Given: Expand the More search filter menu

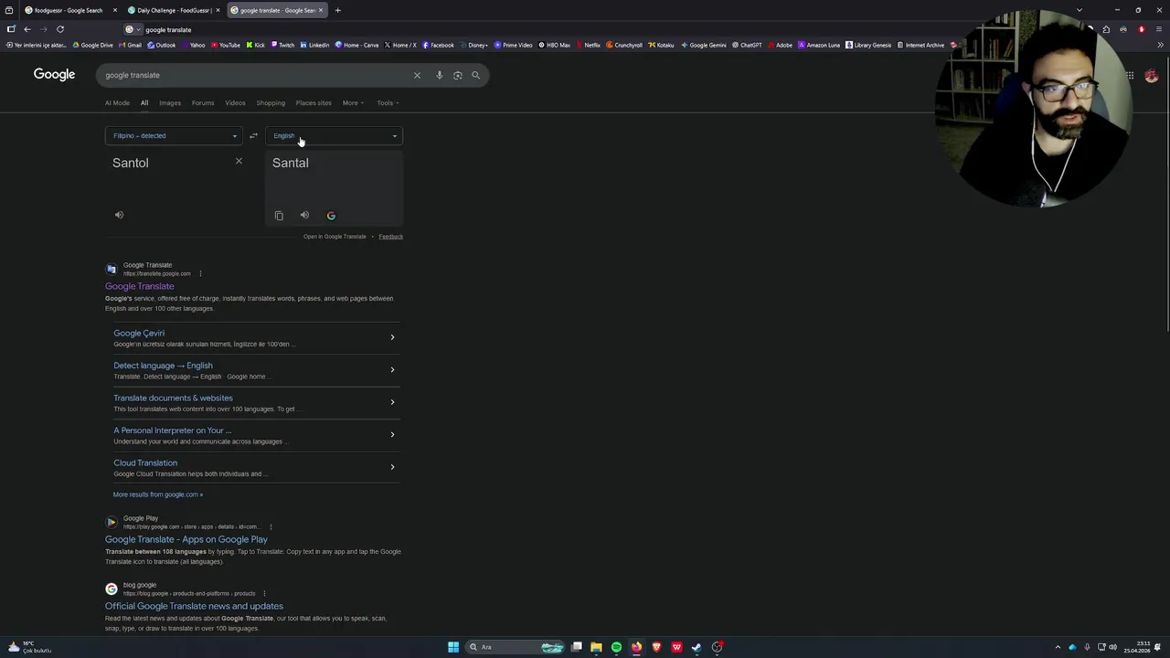Looking at the screenshot, I should pos(353,103).
